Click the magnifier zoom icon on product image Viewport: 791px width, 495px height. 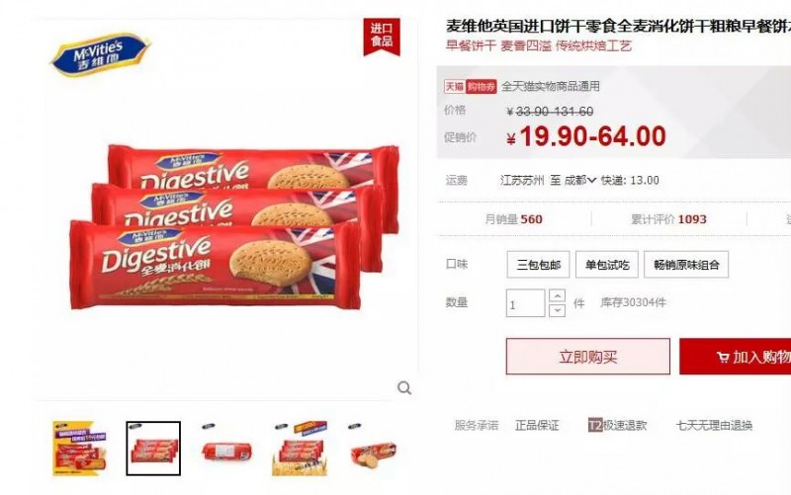click(404, 387)
